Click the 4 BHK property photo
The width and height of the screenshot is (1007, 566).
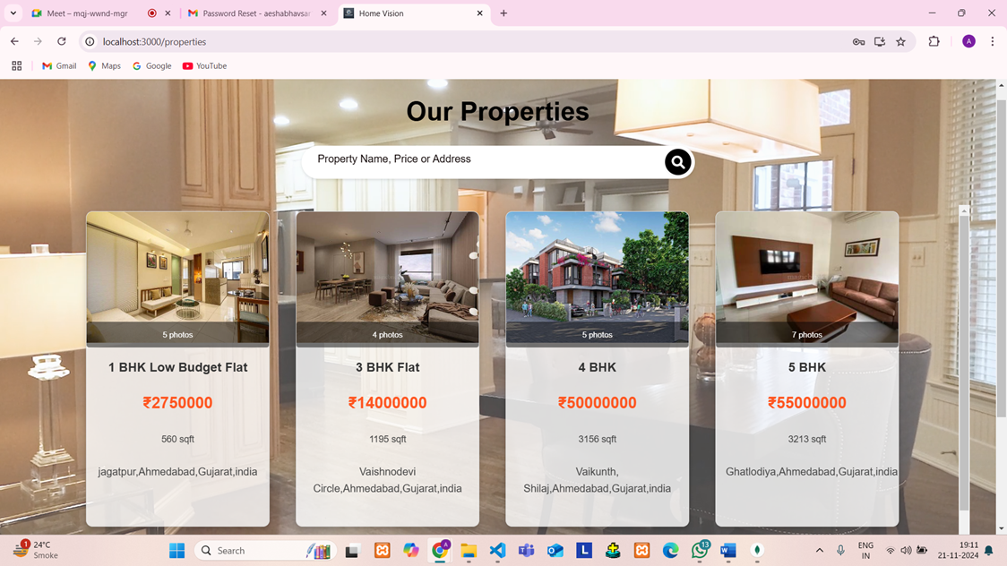point(597,269)
